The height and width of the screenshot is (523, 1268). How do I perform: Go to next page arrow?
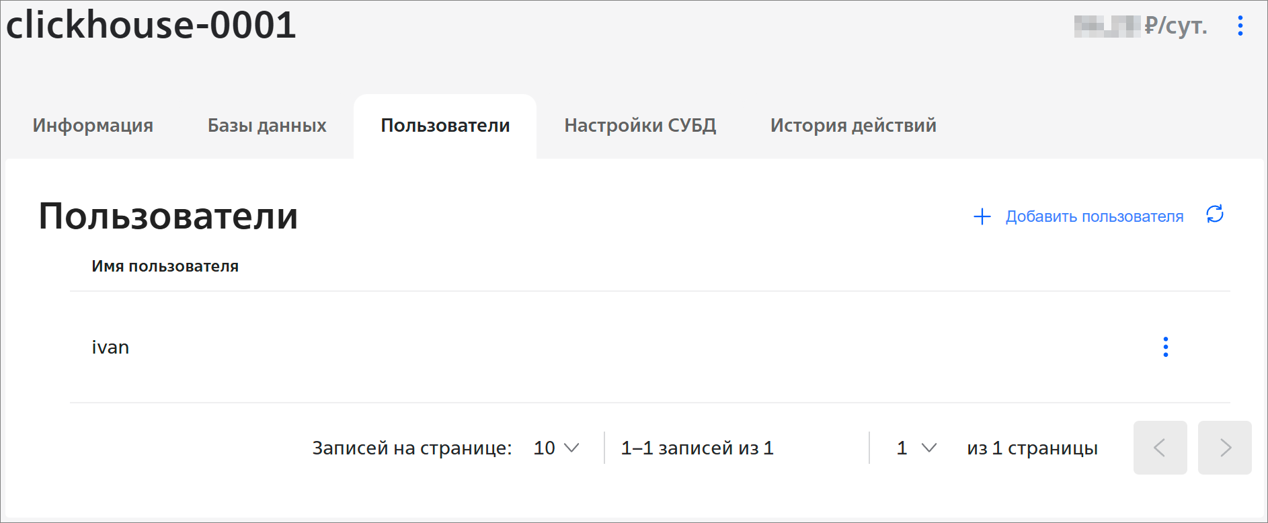[1225, 448]
